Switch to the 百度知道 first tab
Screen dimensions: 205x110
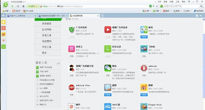pos(22,16)
